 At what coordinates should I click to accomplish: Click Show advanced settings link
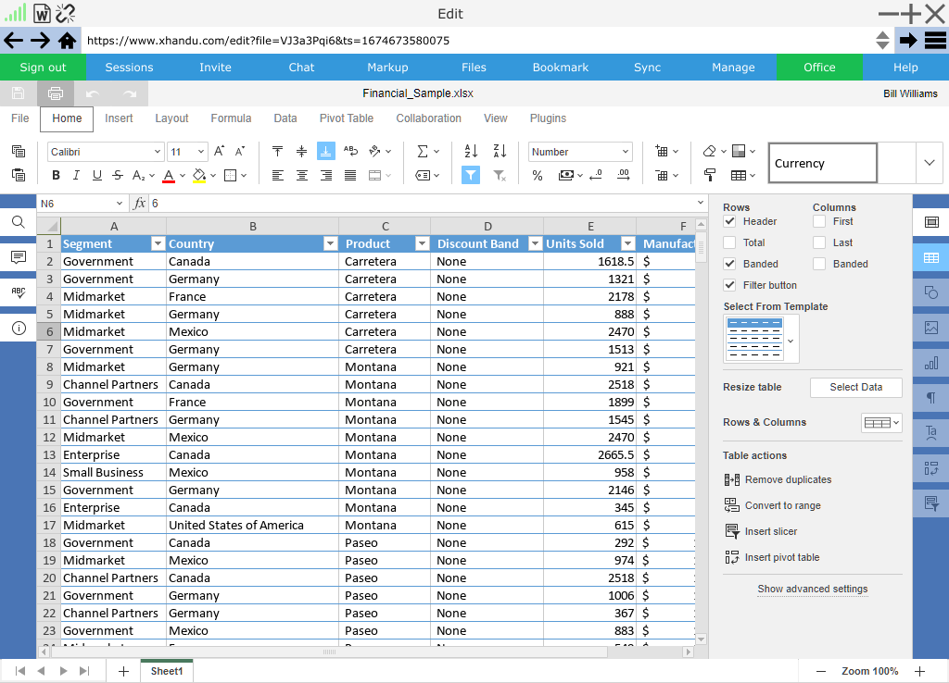[x=813, y=589]
